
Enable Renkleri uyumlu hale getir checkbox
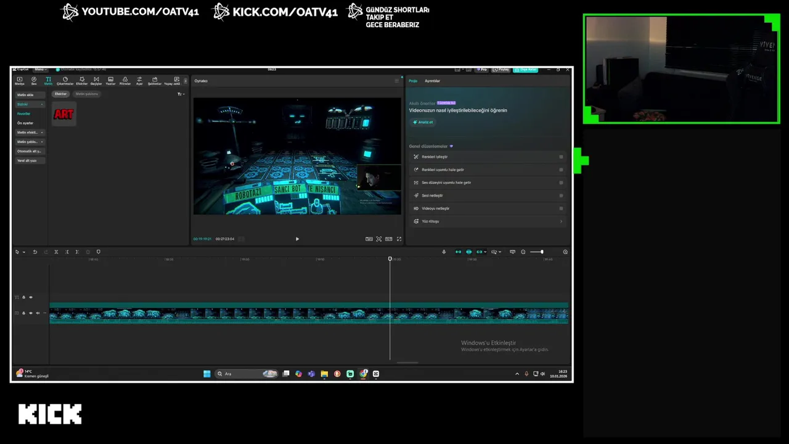561,170
